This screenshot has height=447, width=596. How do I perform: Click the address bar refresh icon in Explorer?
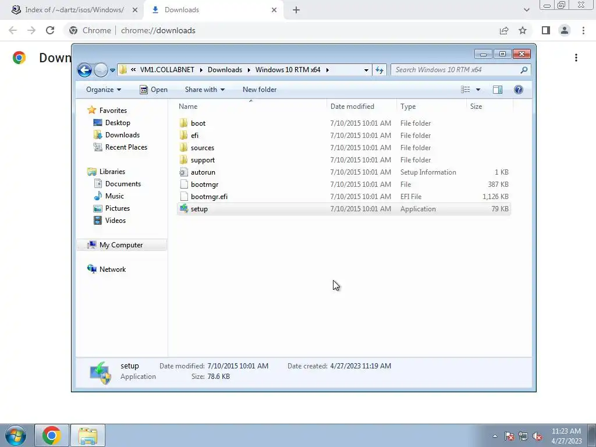coord(379,70)
